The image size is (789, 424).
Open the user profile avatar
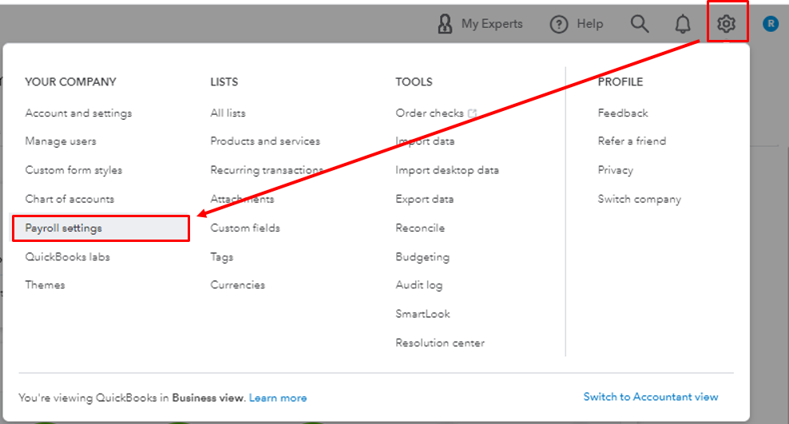(771, 24)
